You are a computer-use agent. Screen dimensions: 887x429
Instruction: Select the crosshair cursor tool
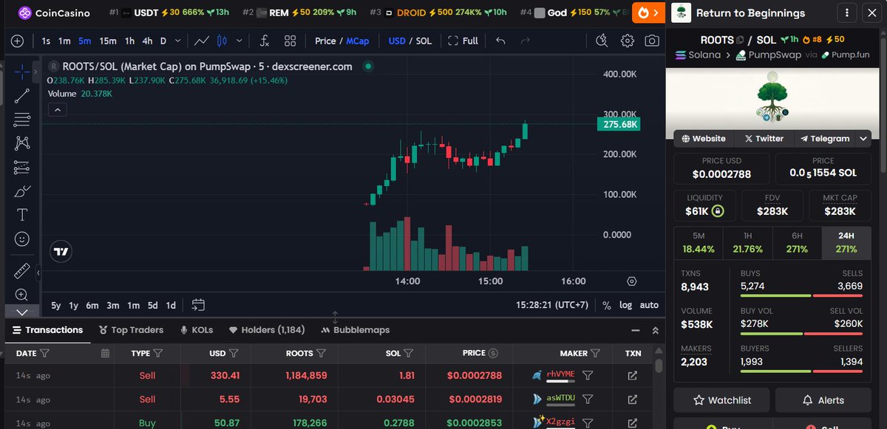21,71
